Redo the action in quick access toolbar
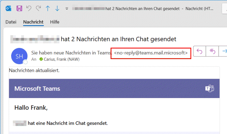 click(39, 8)
